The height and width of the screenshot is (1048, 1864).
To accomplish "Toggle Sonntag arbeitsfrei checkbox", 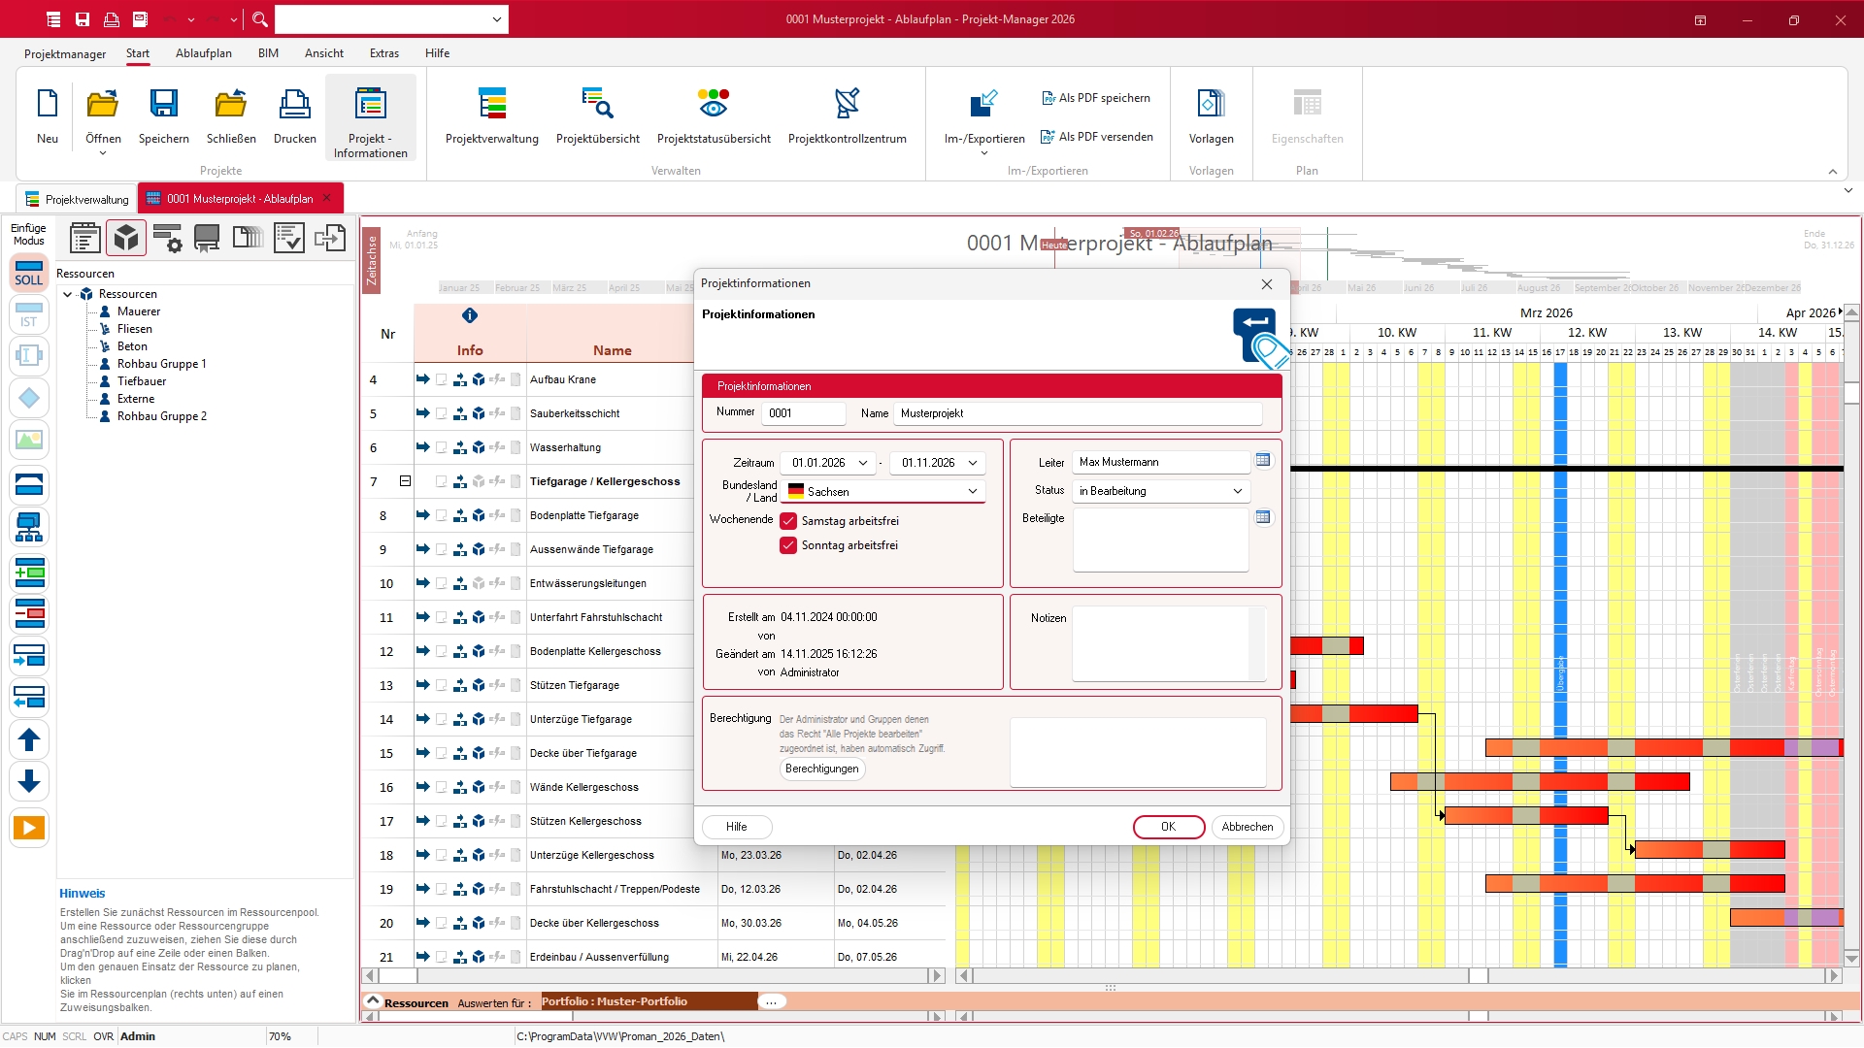I will tap(788, 545).
